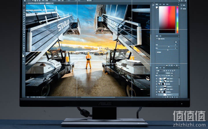Create a new layer icon
This screenshot has width=208, height=129.
pyautogui.click(x=175, y=97)
